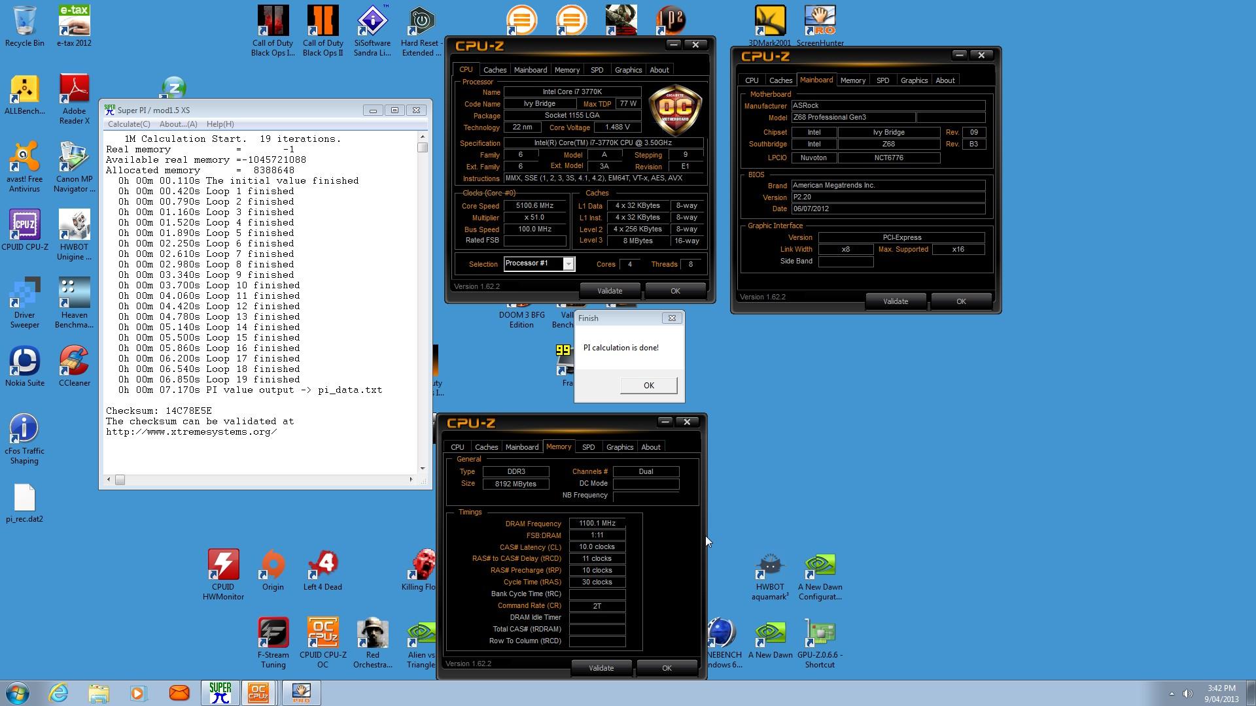Open the Calculate(C) menu in Super PI
Screen dimensions: 1256x706
point(129,124)
